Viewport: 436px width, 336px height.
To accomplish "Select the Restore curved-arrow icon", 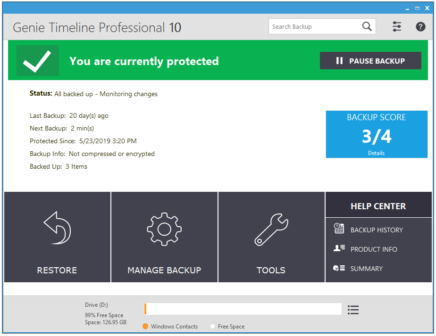I will (x=57, y=228).
